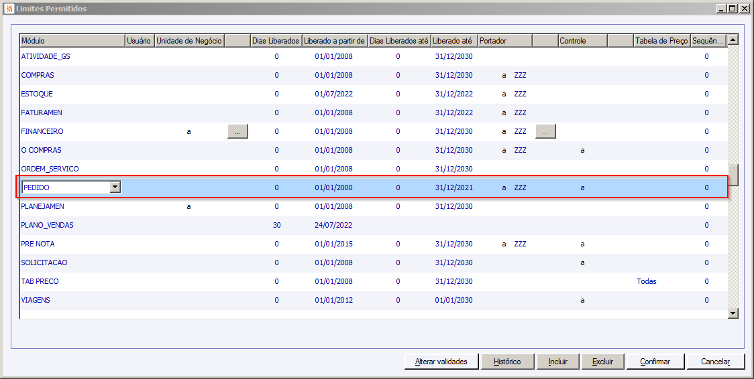The width and height of the screenshot is (754, 379).
Task: Click the ZZZ portador value in COMPRAS row
Action: click(521, 75)
